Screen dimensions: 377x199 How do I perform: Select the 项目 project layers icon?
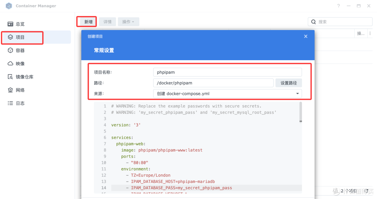(10, 37)
